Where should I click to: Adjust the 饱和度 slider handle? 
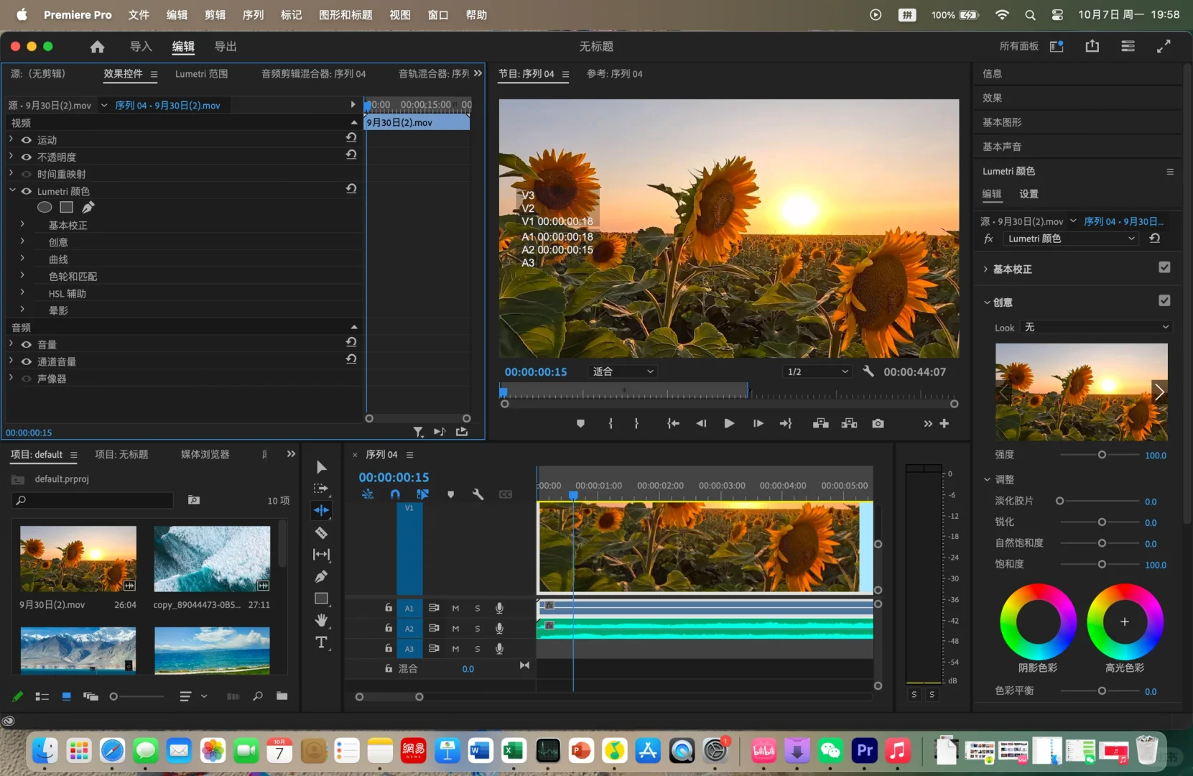click(1102, 565)
